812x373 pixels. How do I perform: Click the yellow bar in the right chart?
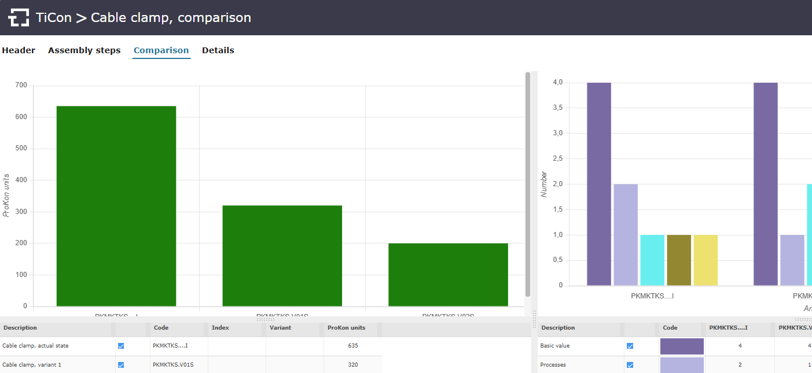click(x=705, y=260)
